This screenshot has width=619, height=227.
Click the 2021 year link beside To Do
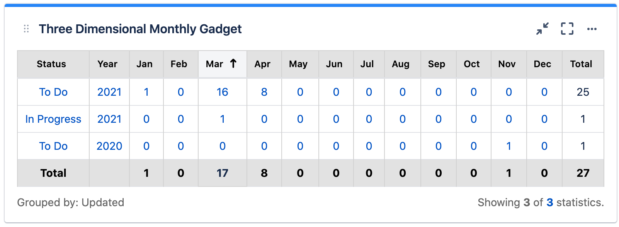pyautogui.click(x=109, y=92)
